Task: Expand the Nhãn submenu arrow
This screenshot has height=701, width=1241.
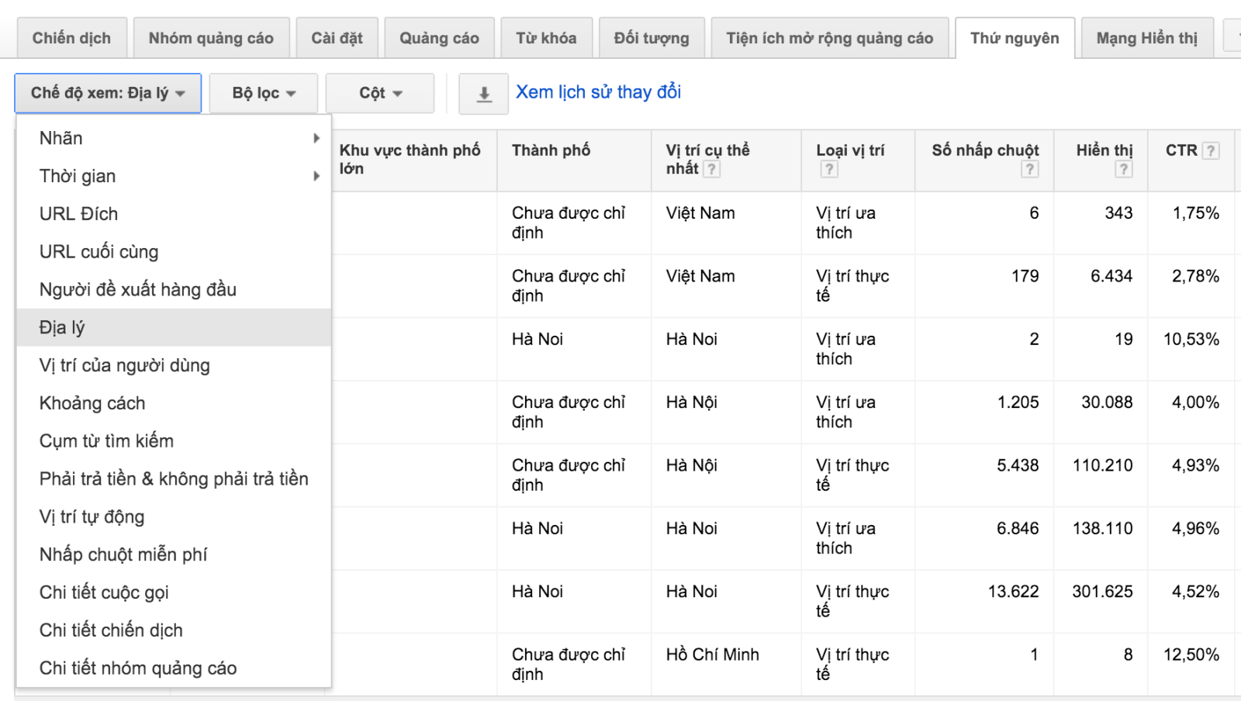Action: (316, 138)
